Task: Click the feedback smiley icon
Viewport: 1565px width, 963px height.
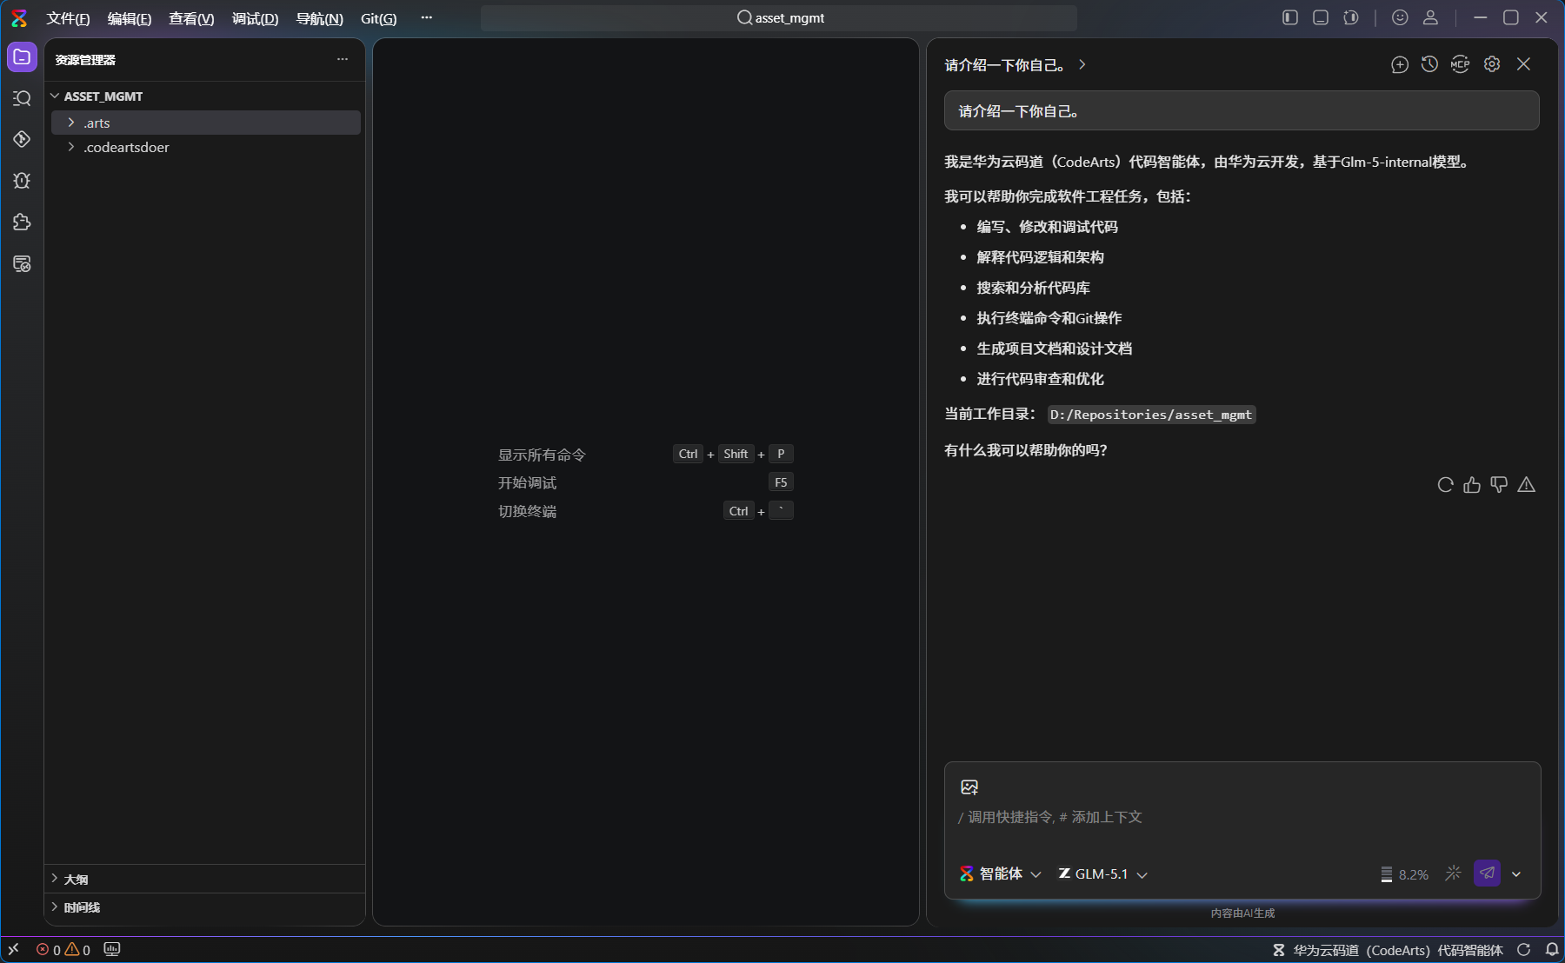Action: (1400, 17)
